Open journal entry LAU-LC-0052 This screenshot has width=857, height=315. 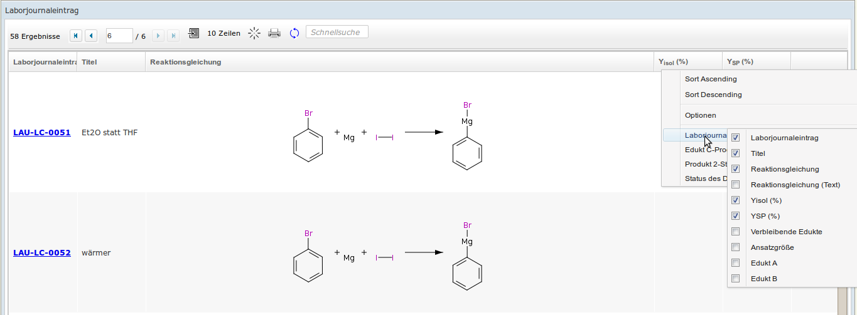[x=41, y=253]
